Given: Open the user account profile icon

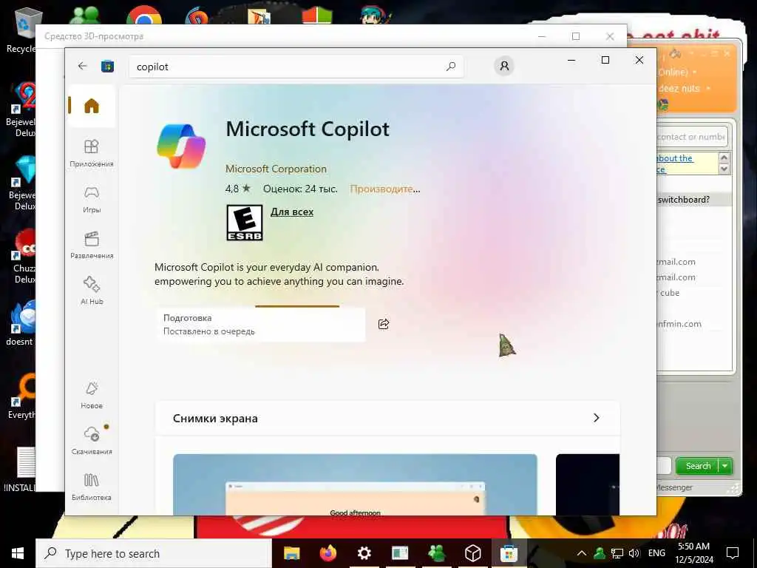Looking at the screenshot, I should (504, 66).
